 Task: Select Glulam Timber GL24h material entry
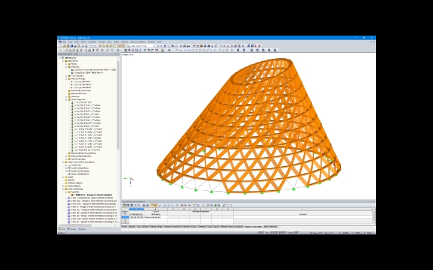pyautogui.click(x=94, y=70)
